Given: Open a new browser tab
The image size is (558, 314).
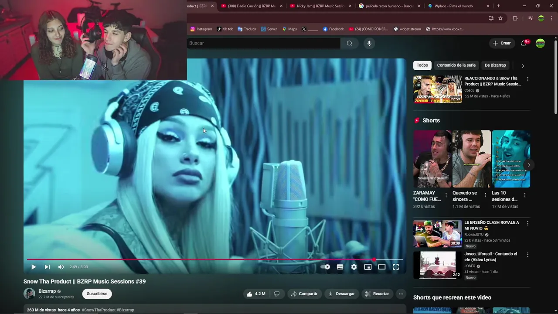Looking at the screenshot, I should tap(498, 6).
